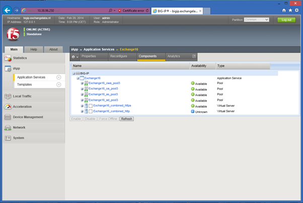The width and height of the screenshot is (303, 203).
Task: Click the Device Management icon
Action: click(x=8, y=117)
